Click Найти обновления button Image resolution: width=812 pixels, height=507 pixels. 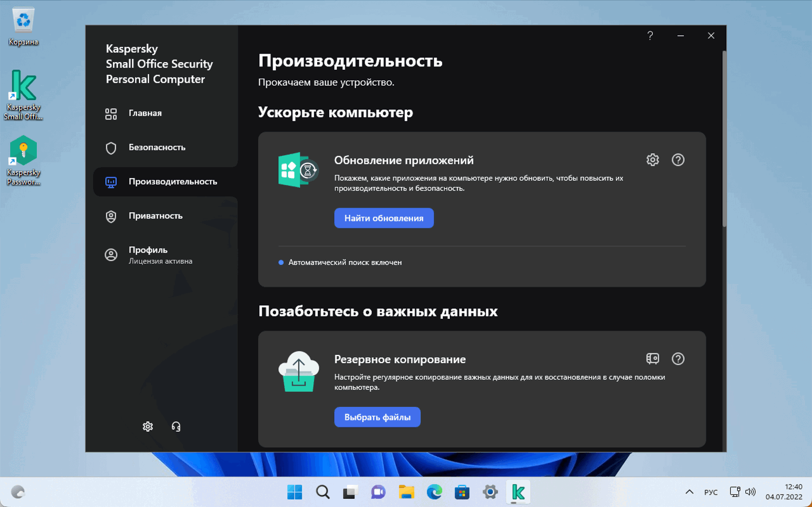pos(384,218)
